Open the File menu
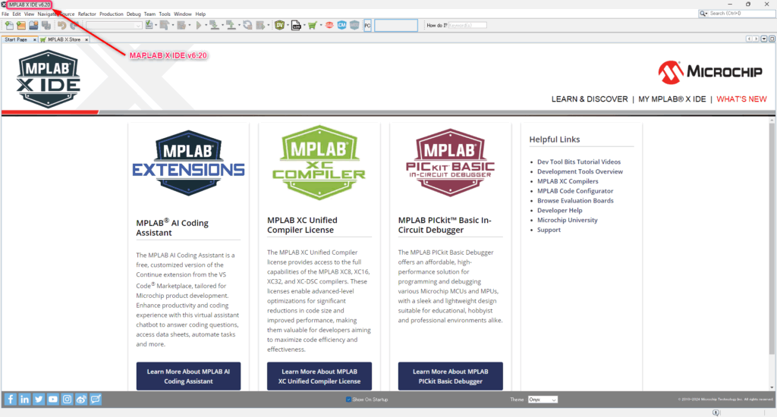 (x=5, y=14)
